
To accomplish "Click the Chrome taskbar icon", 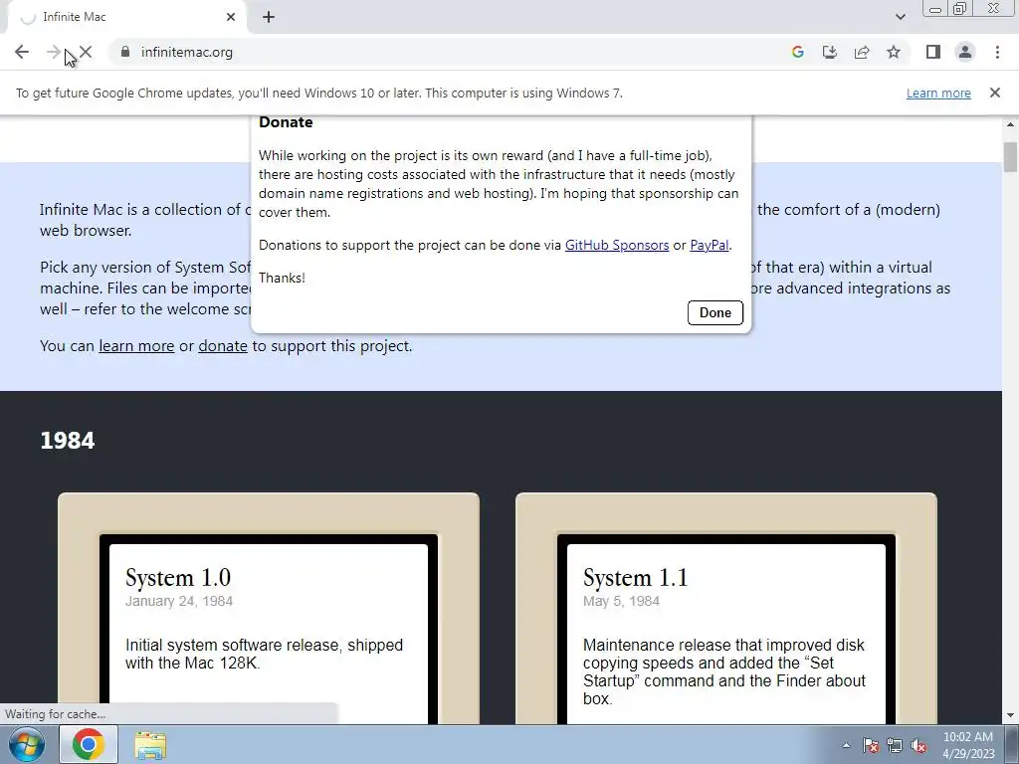I will tap(89, 744).
